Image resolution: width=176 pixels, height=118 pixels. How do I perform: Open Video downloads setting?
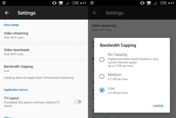[x=44, y=52]
